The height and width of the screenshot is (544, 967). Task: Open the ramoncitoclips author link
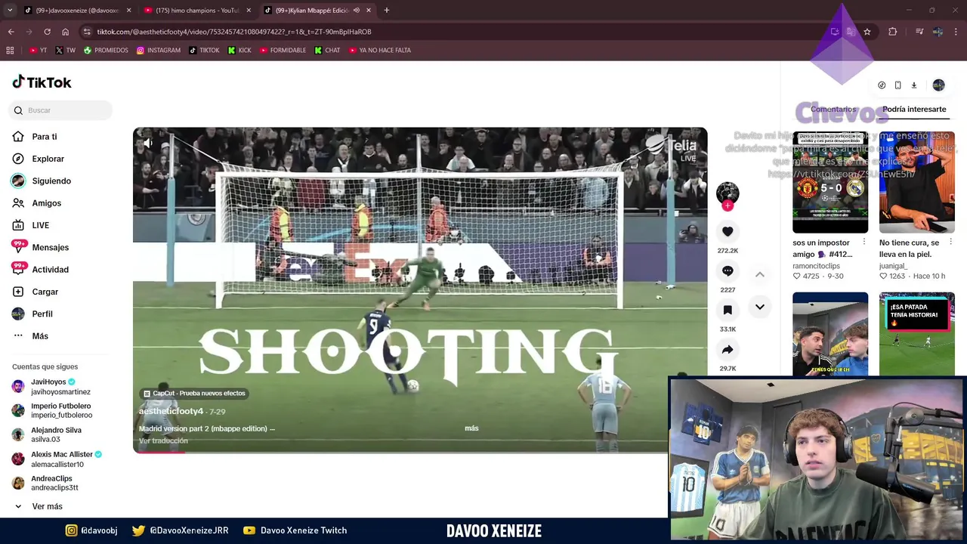pos(816,266)
